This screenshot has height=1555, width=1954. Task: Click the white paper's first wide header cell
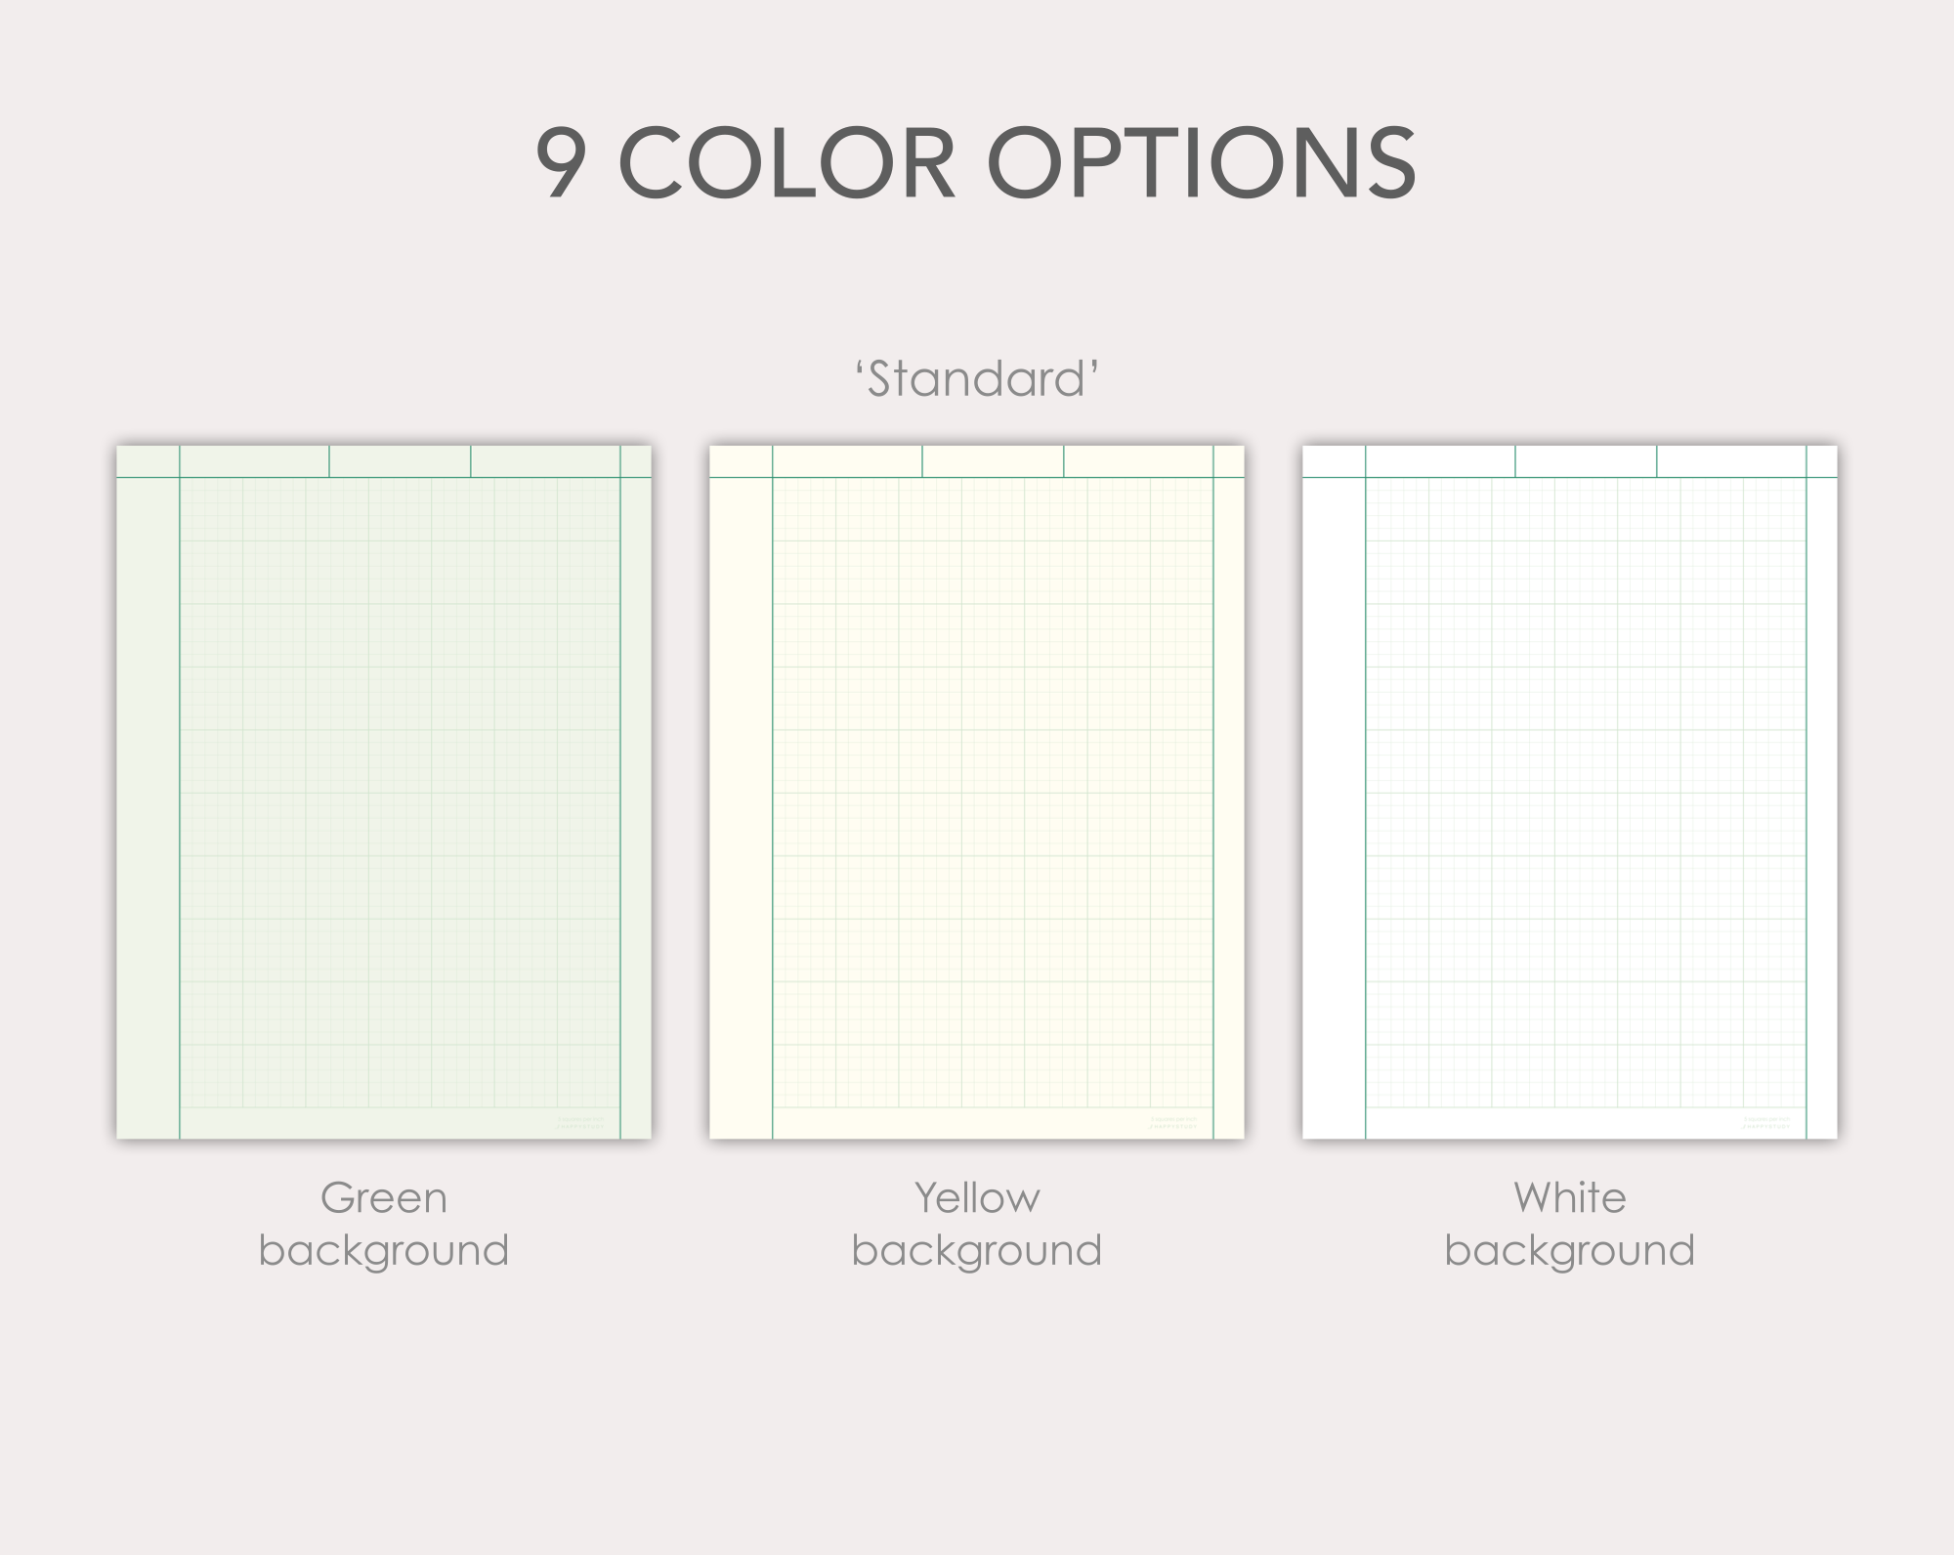pos(1440,461)
